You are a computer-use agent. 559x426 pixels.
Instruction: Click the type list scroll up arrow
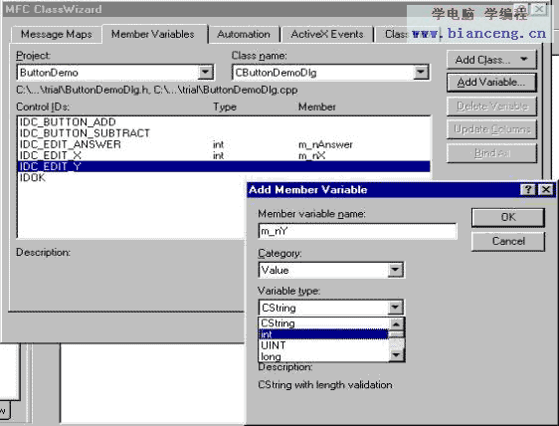(396, 323)
